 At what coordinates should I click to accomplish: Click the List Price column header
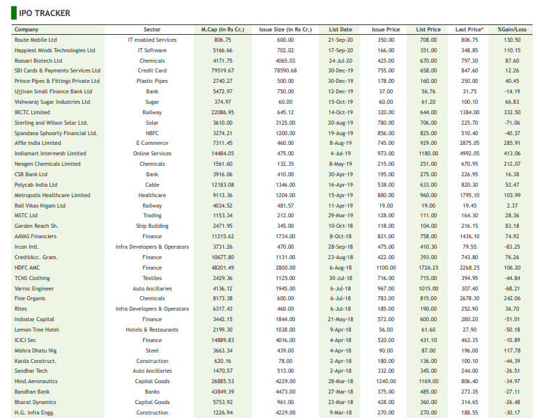(428, 30)
